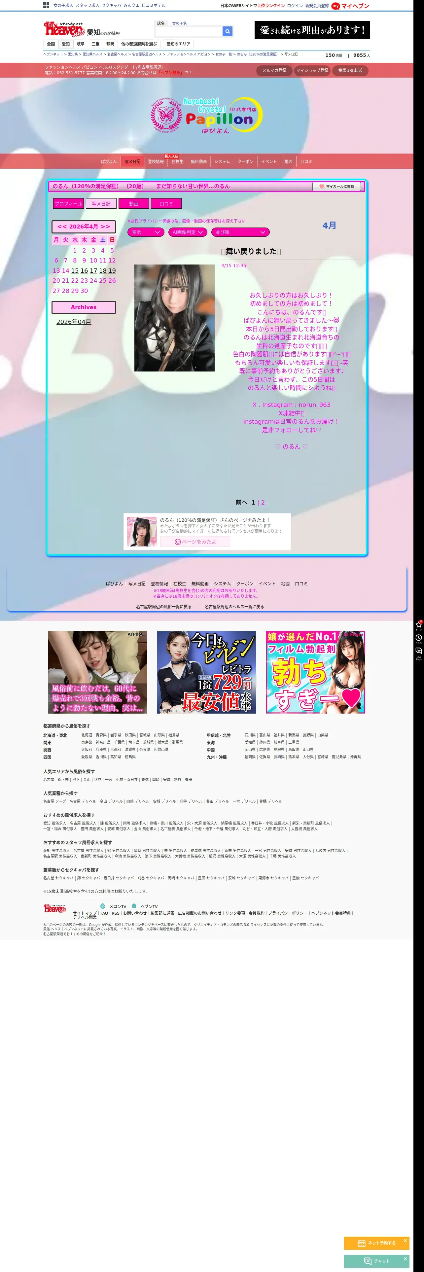Select the 三重 region tab

point(95,44)
